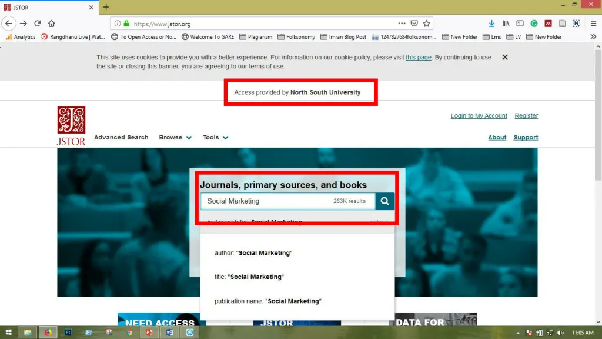Click the Register link

tap(526, 116)
